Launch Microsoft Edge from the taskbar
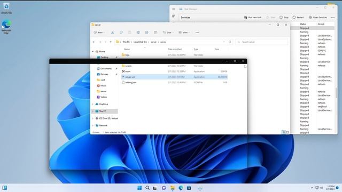Viewport: 342px width, 192px height. [181, 188]
